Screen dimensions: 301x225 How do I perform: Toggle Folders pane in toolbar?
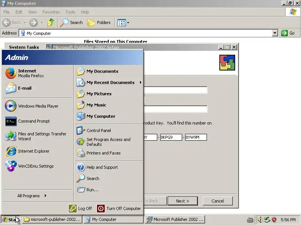click(x=99, y=22)
